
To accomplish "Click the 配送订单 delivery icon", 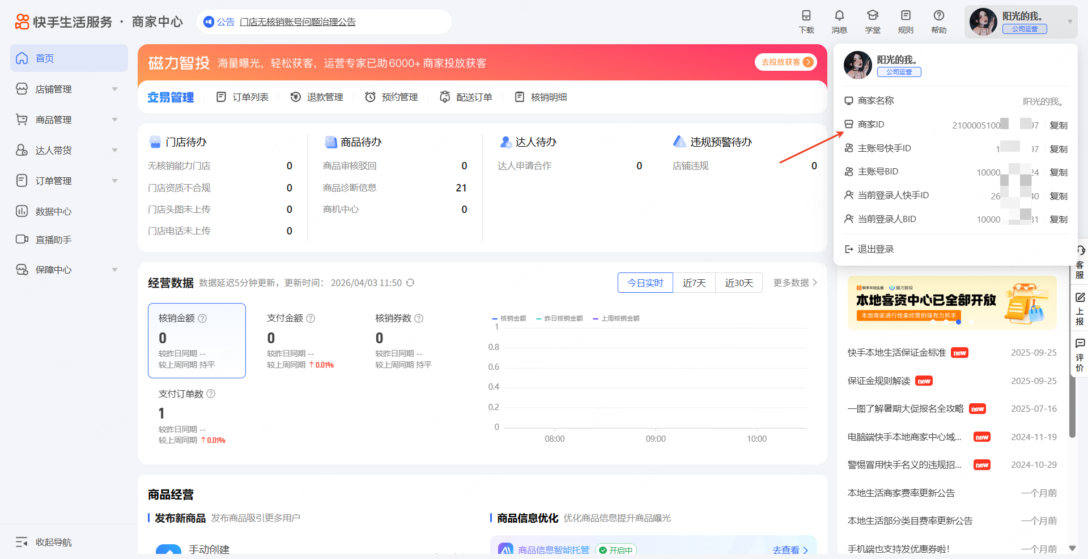I will 445,97.
